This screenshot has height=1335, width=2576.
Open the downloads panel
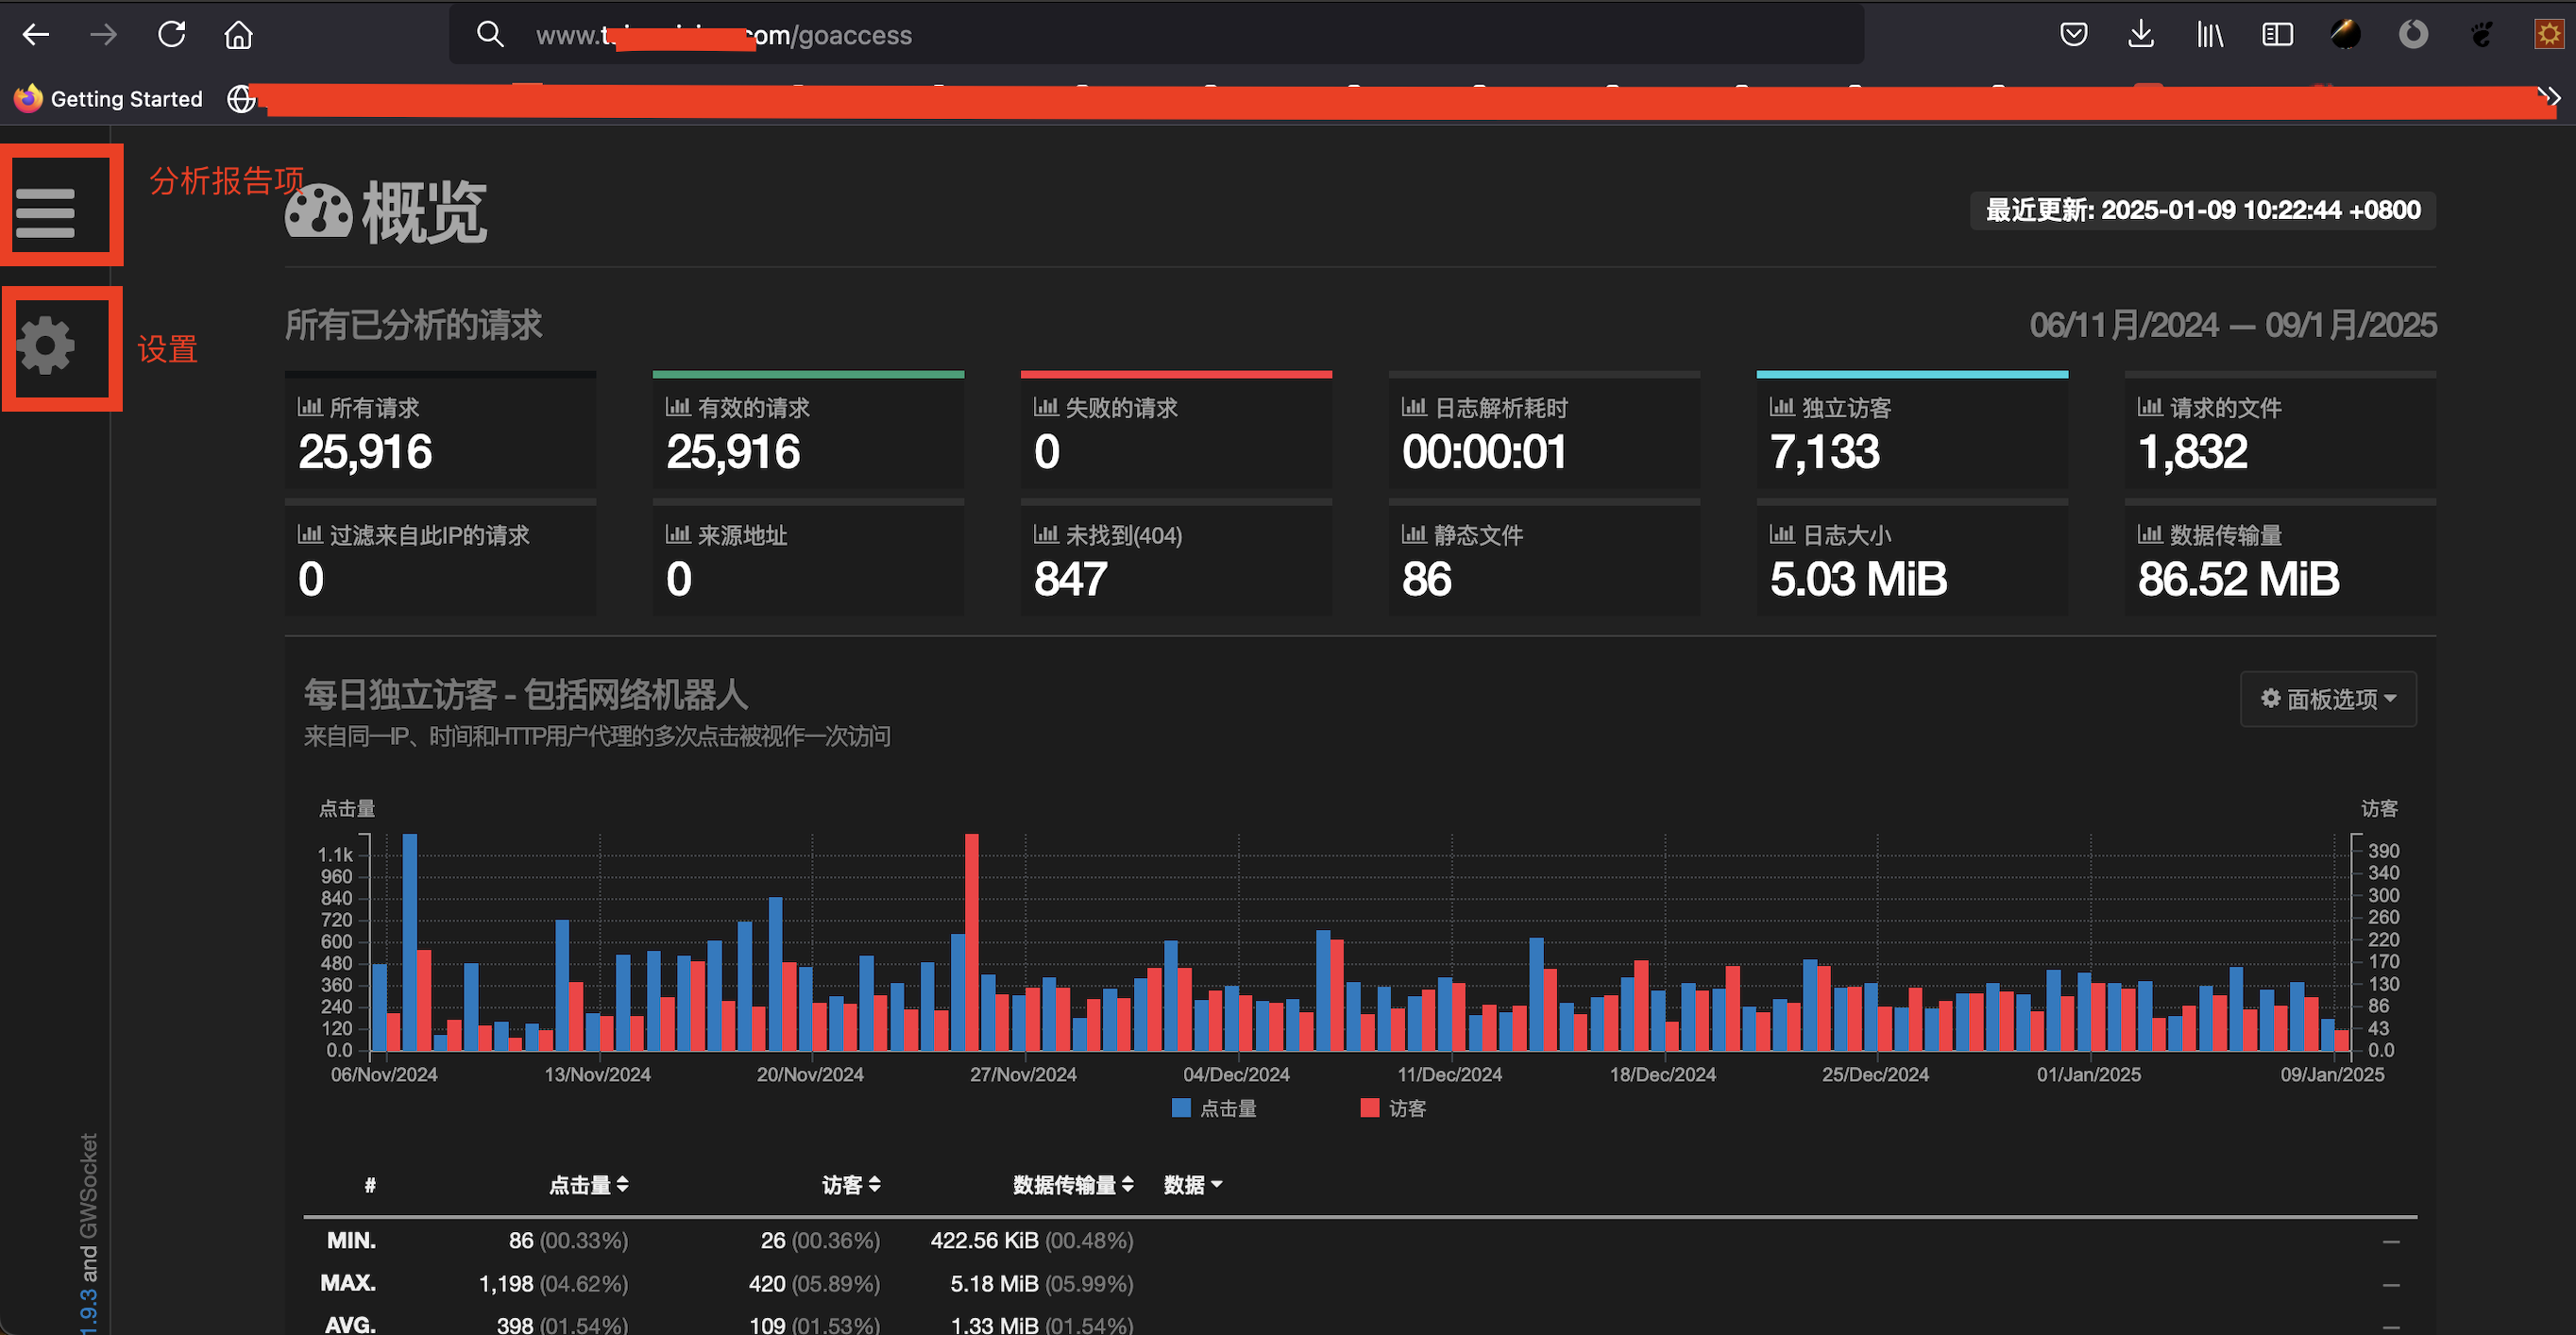coord(2140,35)
